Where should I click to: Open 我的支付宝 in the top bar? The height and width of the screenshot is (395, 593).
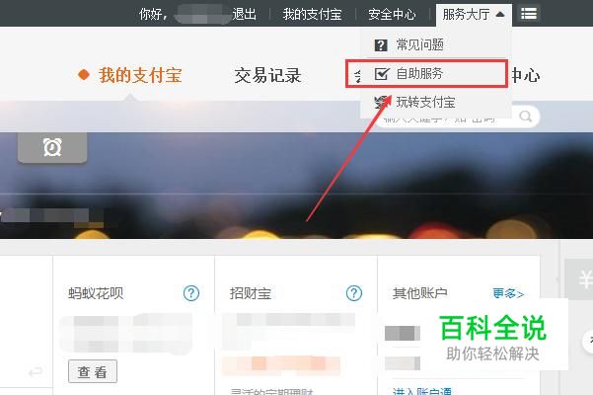click(312, 15)
